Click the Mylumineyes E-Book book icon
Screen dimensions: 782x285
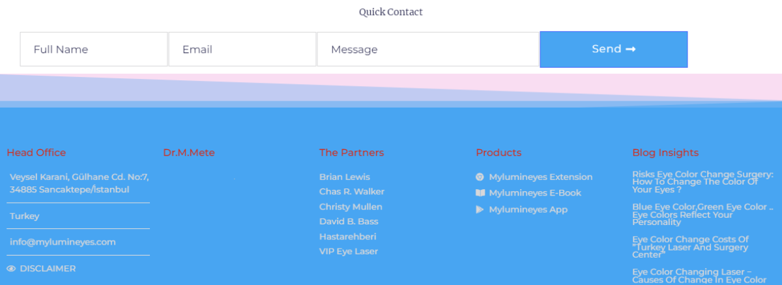(480, 193)
